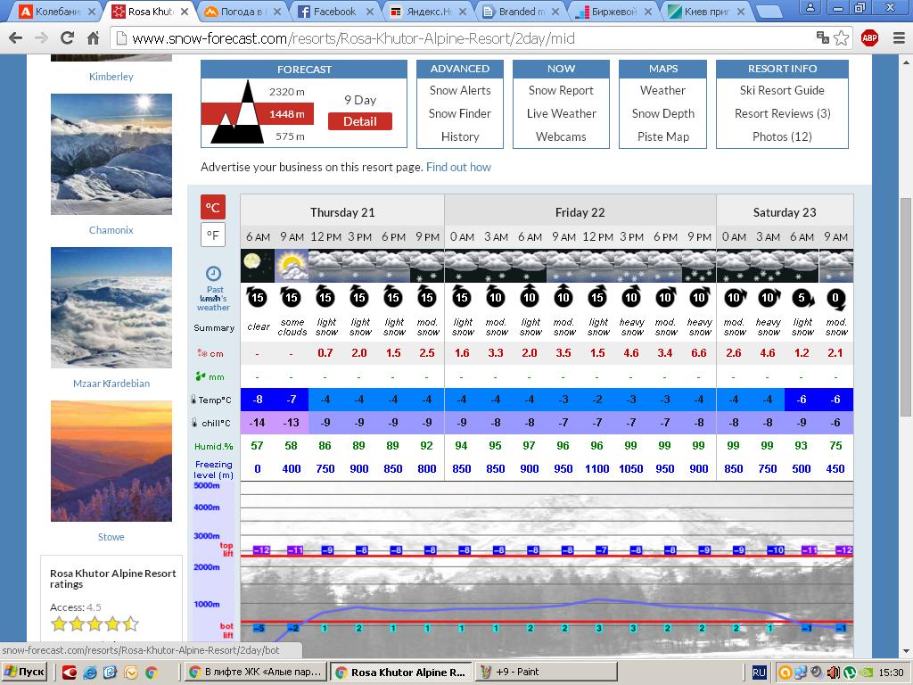This screenshot has width=913, height=685.
Task: Open the Snow Alerts link
Action: click(x=460, y=90)
